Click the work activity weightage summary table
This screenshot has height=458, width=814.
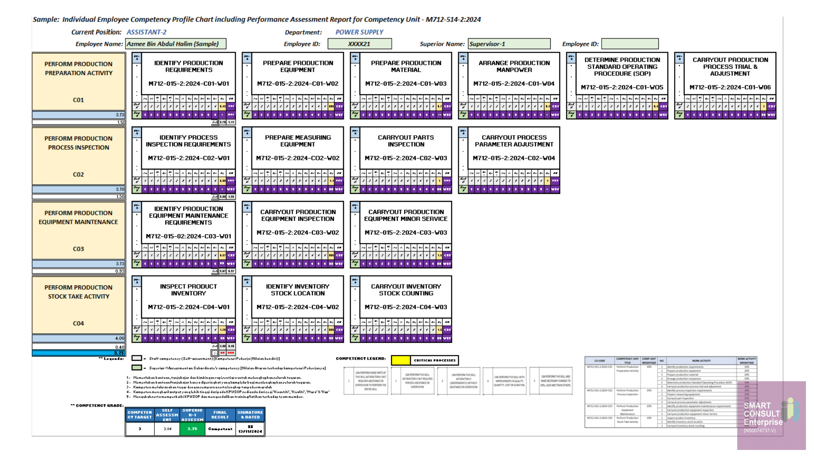pos(671,392)
